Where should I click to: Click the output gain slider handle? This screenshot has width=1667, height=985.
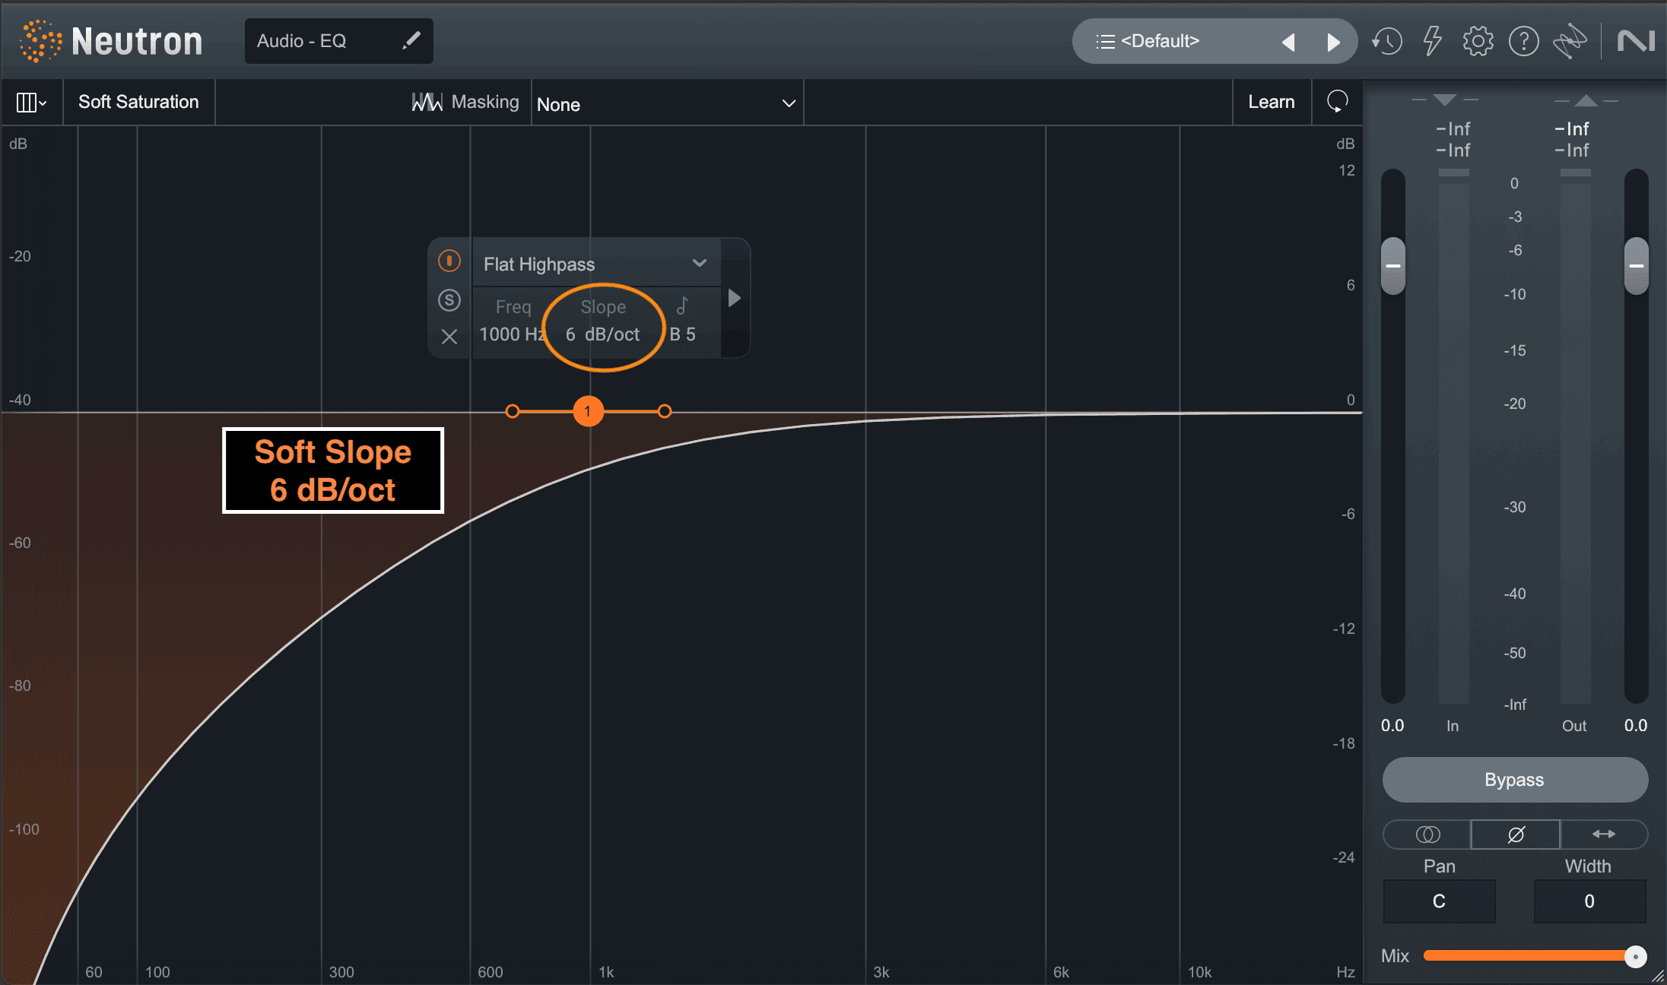click(1636, 266)
